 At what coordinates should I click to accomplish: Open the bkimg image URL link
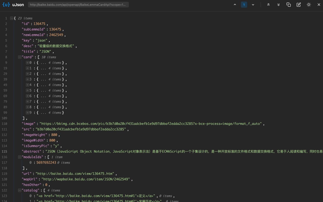[151, 124]
